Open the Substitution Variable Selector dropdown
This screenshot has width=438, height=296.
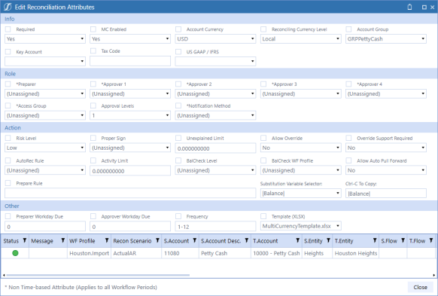pos(300,193)
